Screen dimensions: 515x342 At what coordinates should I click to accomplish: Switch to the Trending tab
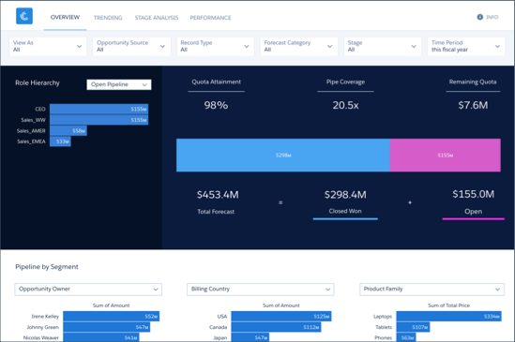coord(108,18)
